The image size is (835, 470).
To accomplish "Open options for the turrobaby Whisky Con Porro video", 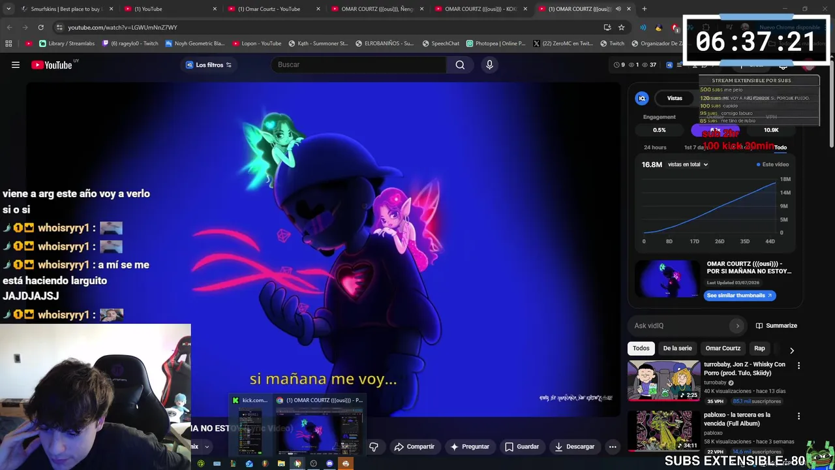I will pyautogui.click(x=798, y=366).
